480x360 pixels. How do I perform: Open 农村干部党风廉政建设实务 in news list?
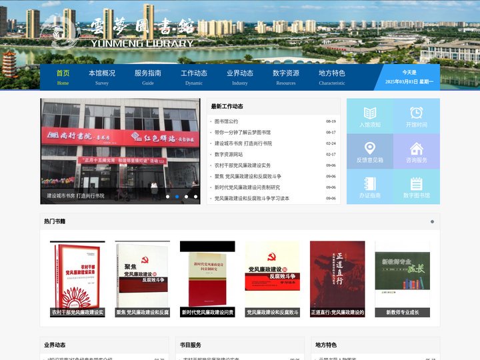(x=243, y=165)
